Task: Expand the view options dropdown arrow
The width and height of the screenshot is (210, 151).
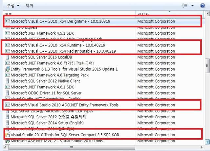Action: (x=193, y=6)
